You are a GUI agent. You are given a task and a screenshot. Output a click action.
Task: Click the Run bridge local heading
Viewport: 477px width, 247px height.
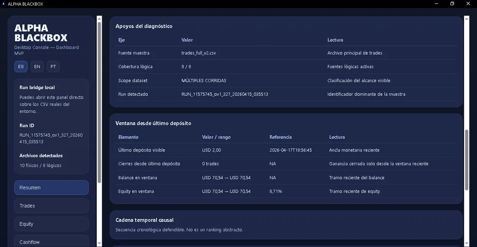pyautogui.click(x=37, y=87)
